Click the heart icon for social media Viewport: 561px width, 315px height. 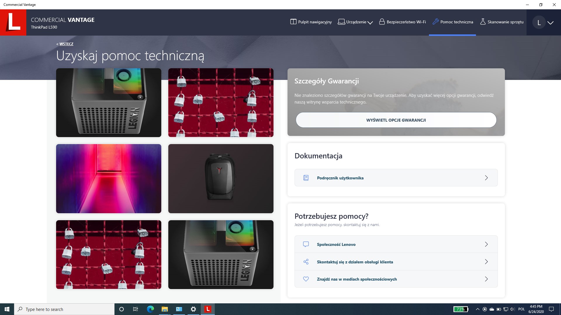(306, 279)
